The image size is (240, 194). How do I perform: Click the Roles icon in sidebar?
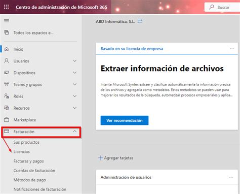(7, 96)
